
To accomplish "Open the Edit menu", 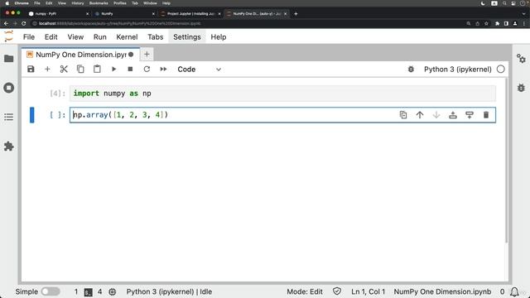I will (x=51, y=37).
